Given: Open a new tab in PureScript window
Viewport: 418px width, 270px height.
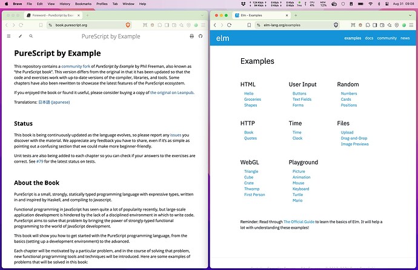Looking at the screenshot, I should [87, 15].
